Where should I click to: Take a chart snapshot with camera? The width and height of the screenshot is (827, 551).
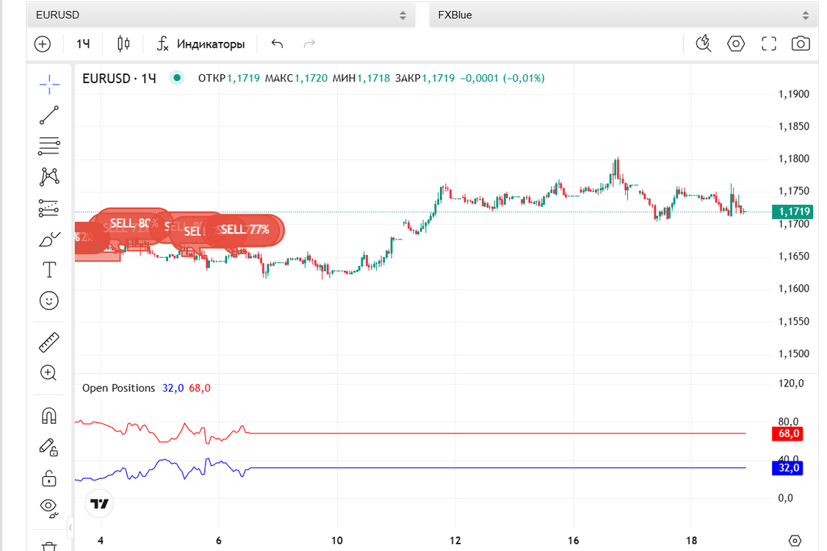pos(801,44)
